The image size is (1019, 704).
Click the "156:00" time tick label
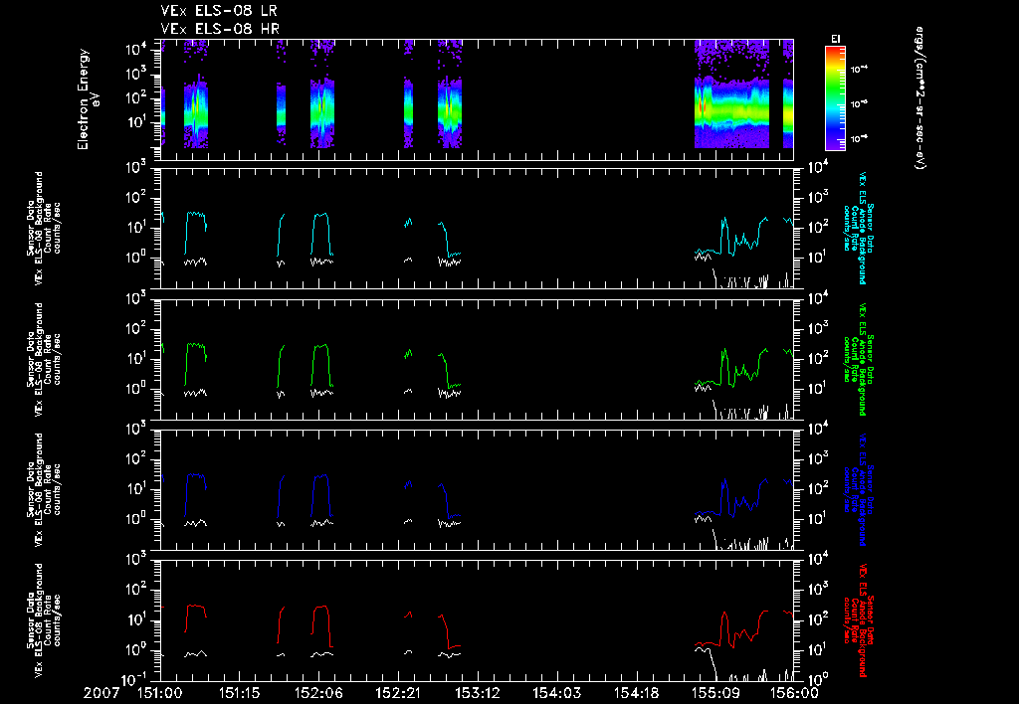tap(794, 693)
